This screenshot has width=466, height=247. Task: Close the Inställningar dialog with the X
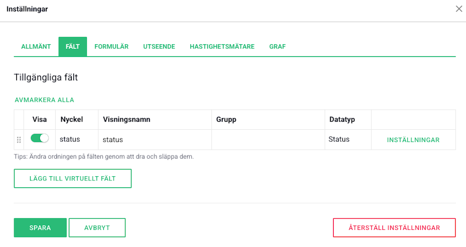coord(458,9)
